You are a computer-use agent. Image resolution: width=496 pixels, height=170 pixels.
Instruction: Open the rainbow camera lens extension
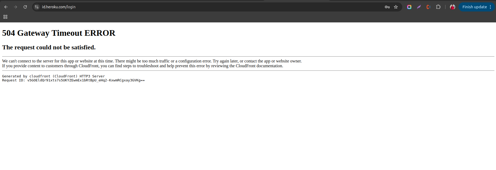[409, 7]
